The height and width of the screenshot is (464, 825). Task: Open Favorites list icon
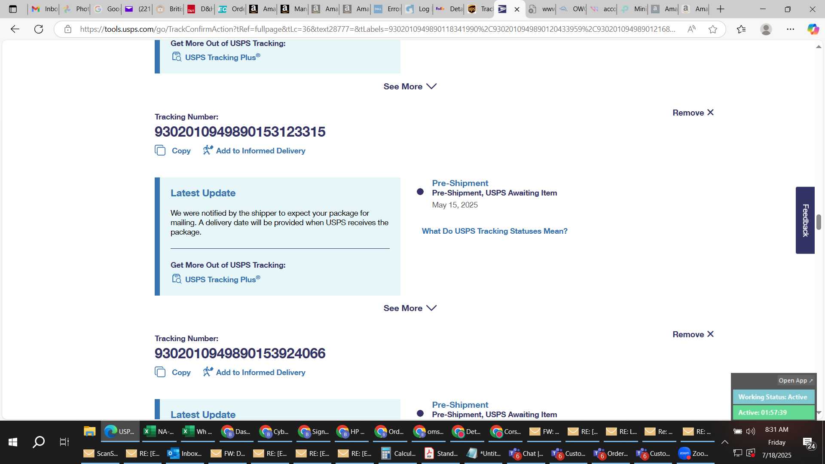pos(741,29)
